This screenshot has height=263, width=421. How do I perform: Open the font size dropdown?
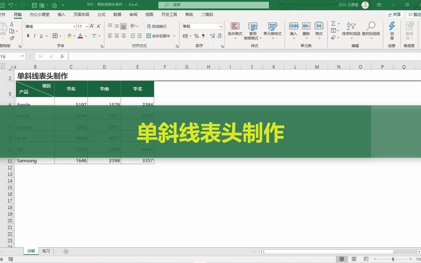(87, 27)
